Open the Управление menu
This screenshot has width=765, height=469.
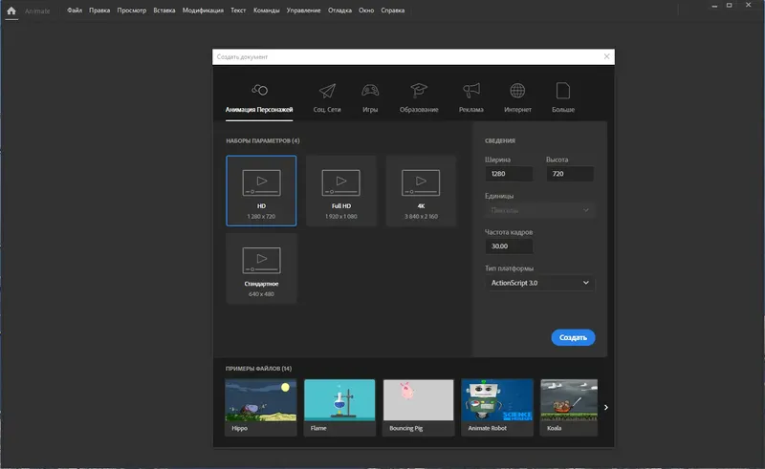pyautogui.click(x=303, y=11)
